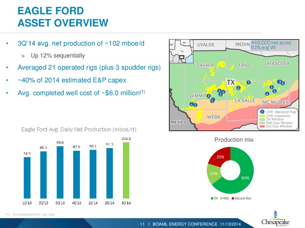This screenshot has width=305, height=228.
Task: Click the 1Q'14 production bar
Action: (x=93, y=174)
